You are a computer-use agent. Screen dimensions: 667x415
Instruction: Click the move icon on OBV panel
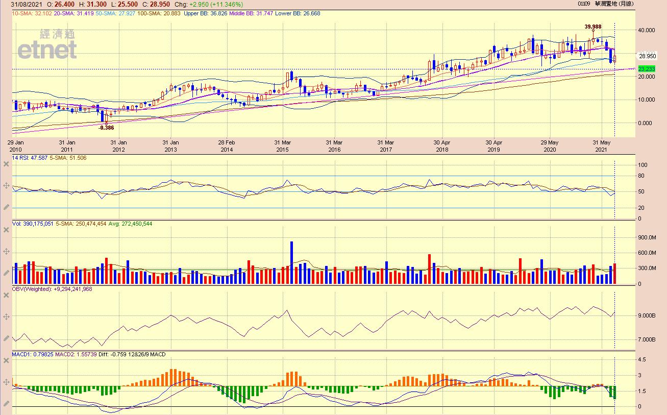6,317
